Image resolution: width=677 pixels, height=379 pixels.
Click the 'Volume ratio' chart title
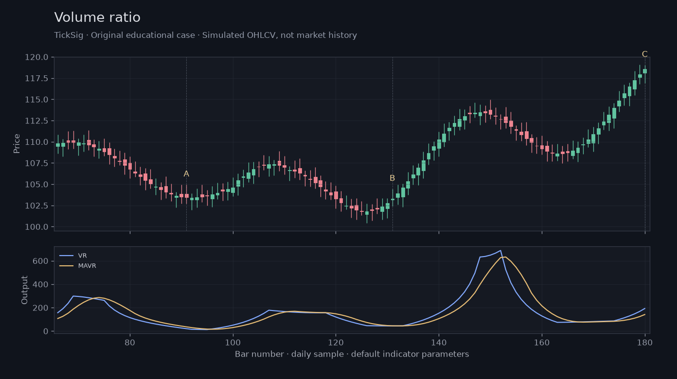[x=97, y=17]
